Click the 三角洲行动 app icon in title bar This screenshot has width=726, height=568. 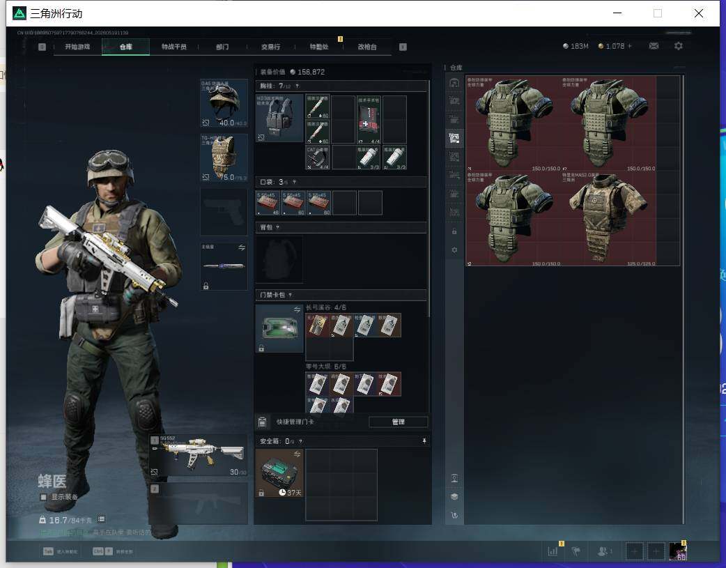click(19, 13)
